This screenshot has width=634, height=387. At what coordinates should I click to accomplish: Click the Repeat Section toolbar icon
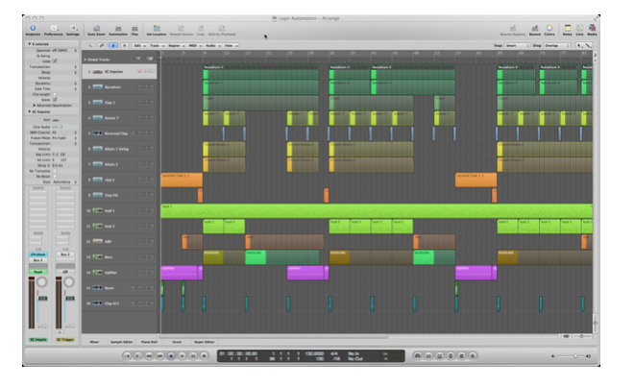tap(182, 31)
